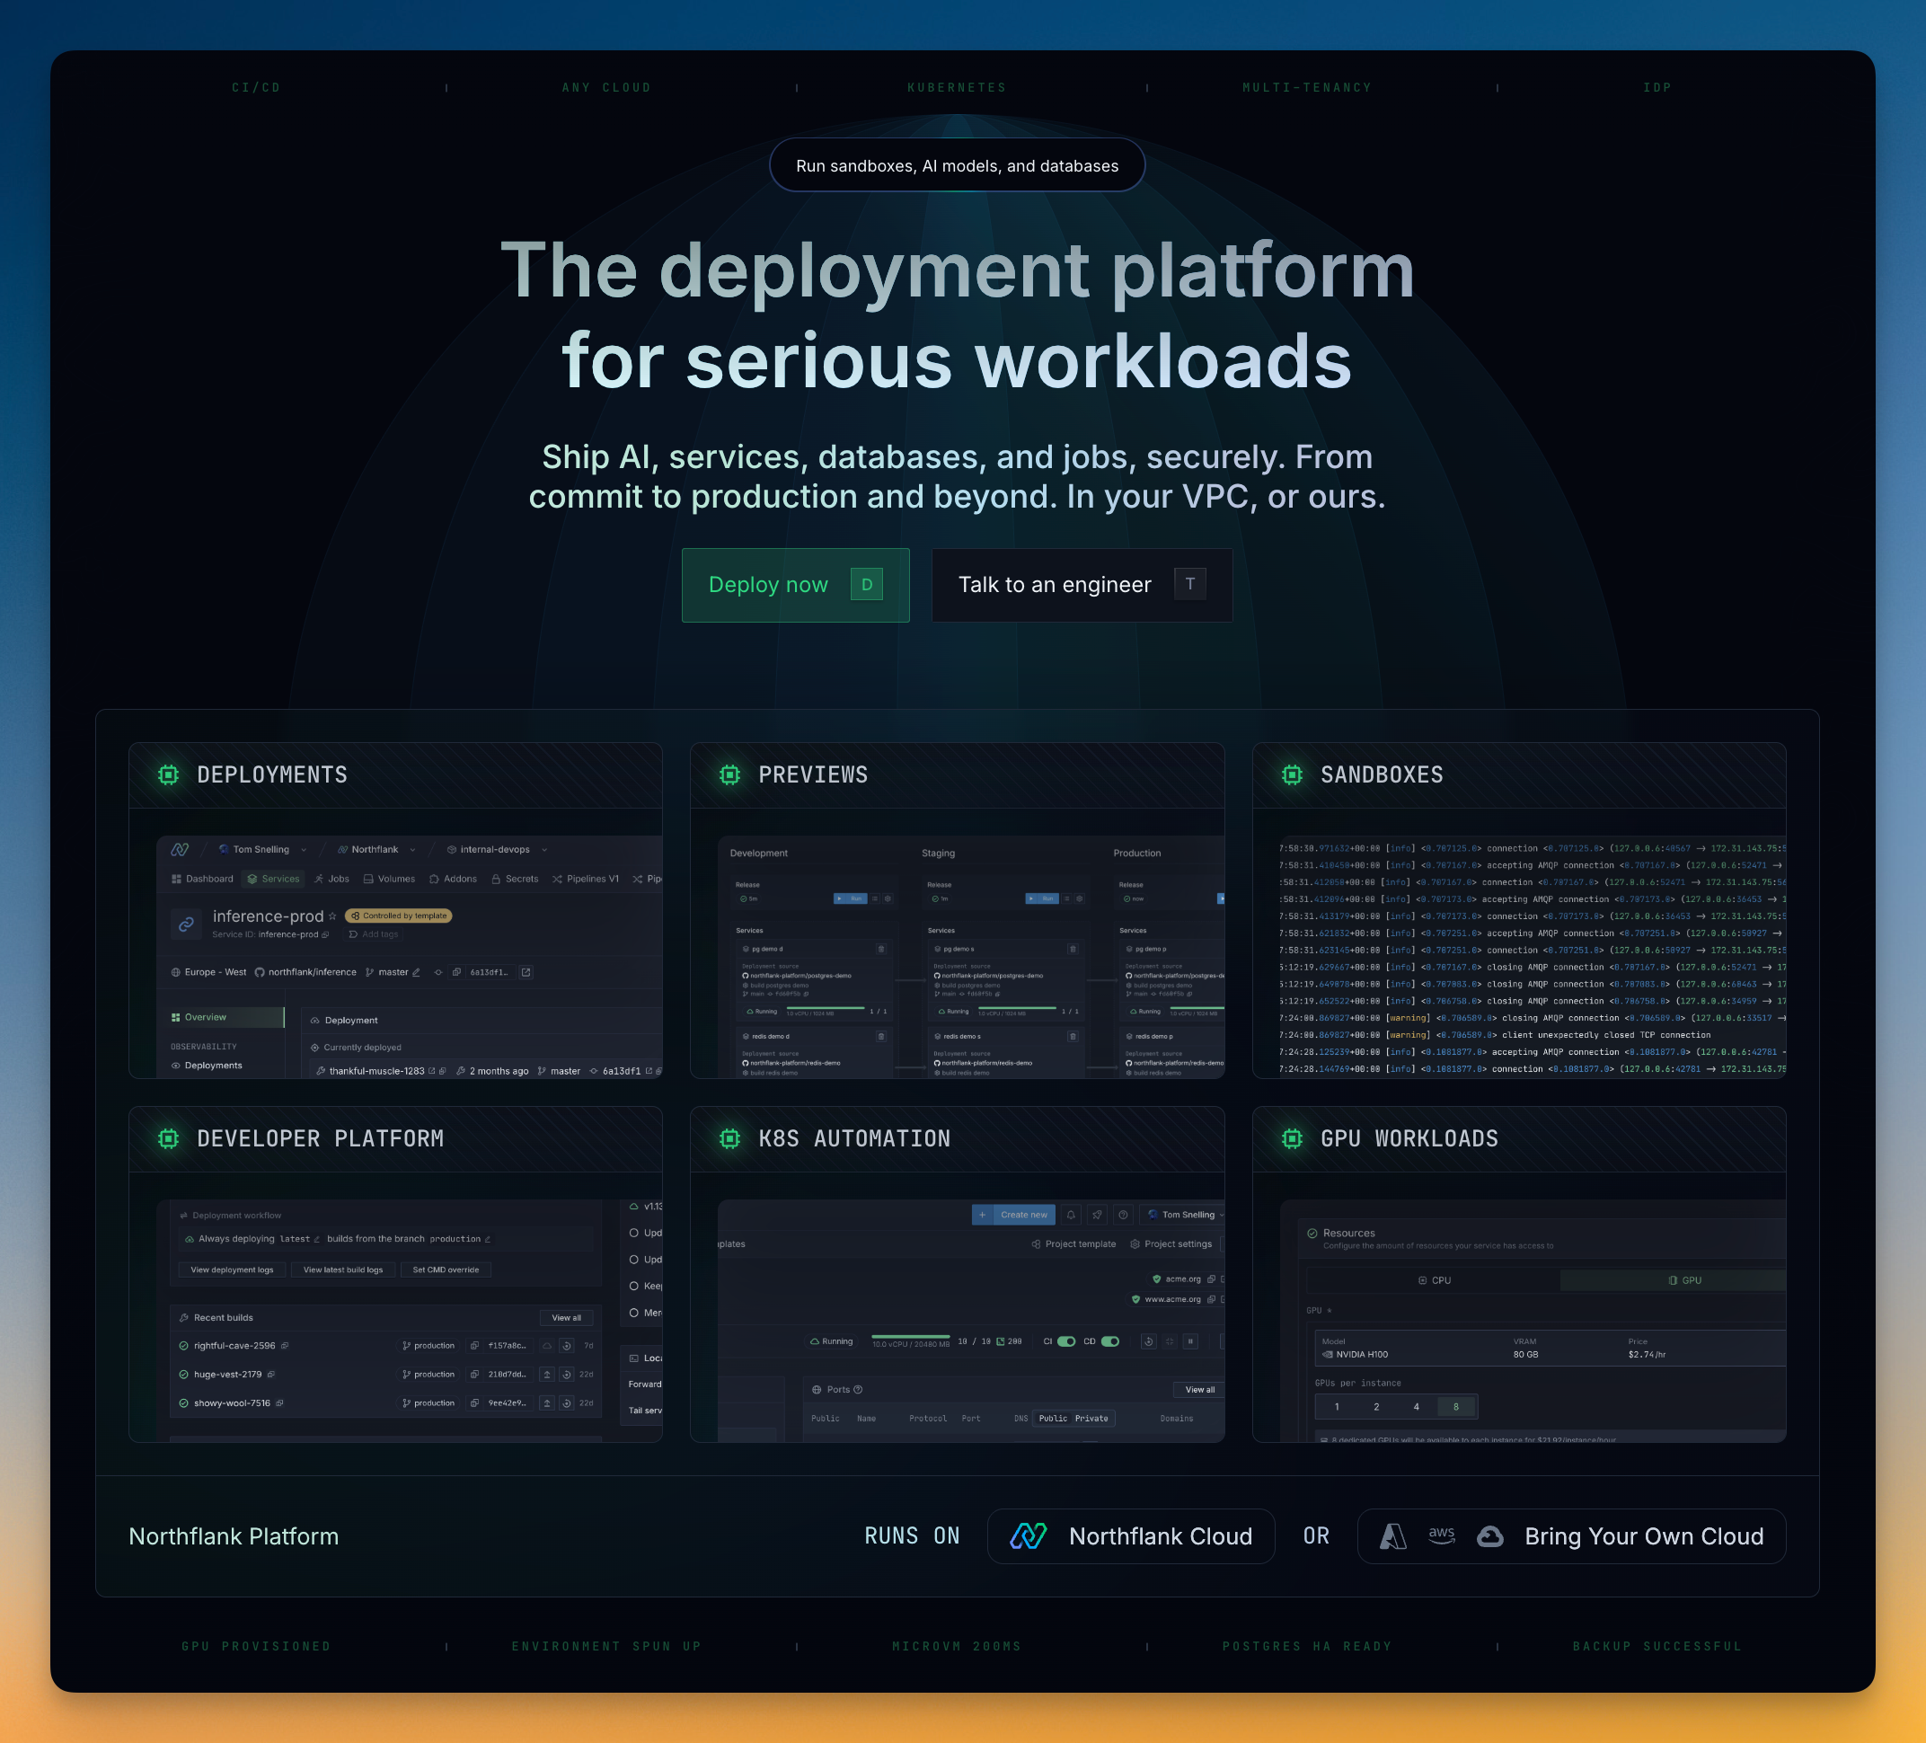1926x1743 pixels.
Task: Expand the Northflank team dropdown
Action: pyautogui.click(x=412, y=850)
